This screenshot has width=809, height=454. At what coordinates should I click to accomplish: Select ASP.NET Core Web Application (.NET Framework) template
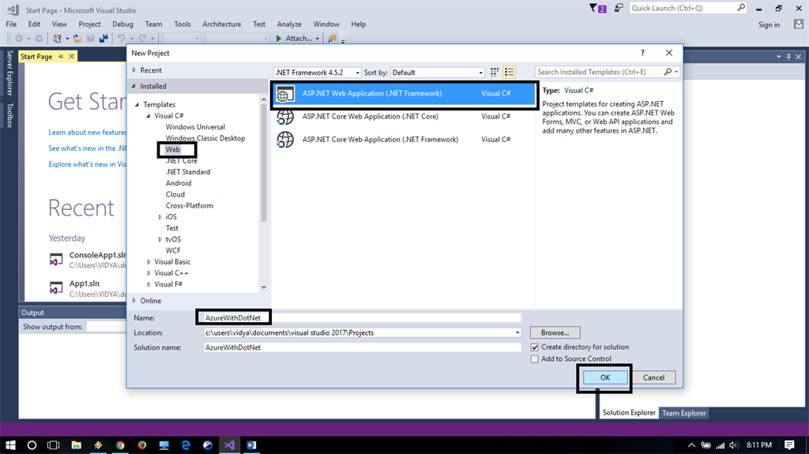pyautogui.click(x=404, y=140)
